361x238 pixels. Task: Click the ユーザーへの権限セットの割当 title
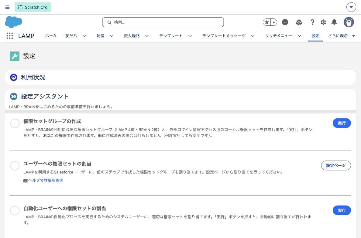[57, 164]
